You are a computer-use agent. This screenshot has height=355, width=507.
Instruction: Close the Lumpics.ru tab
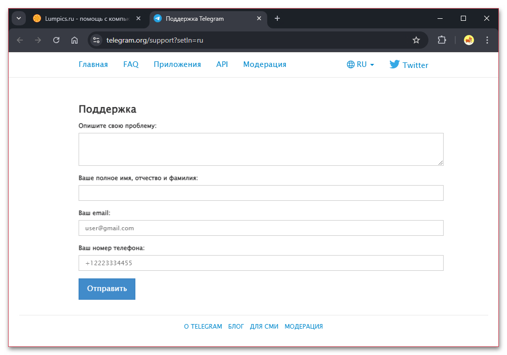[138, 18]
